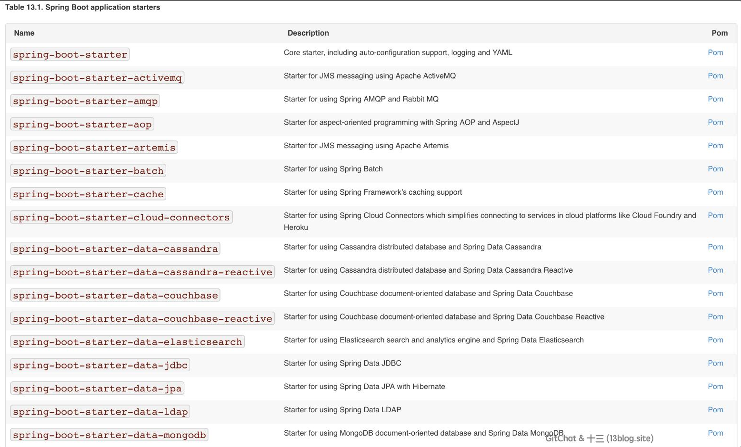Open Pom link for spring-boot-starter-data-ldap
This screenshot has width=741, height=447.
(x=715, y=410)
